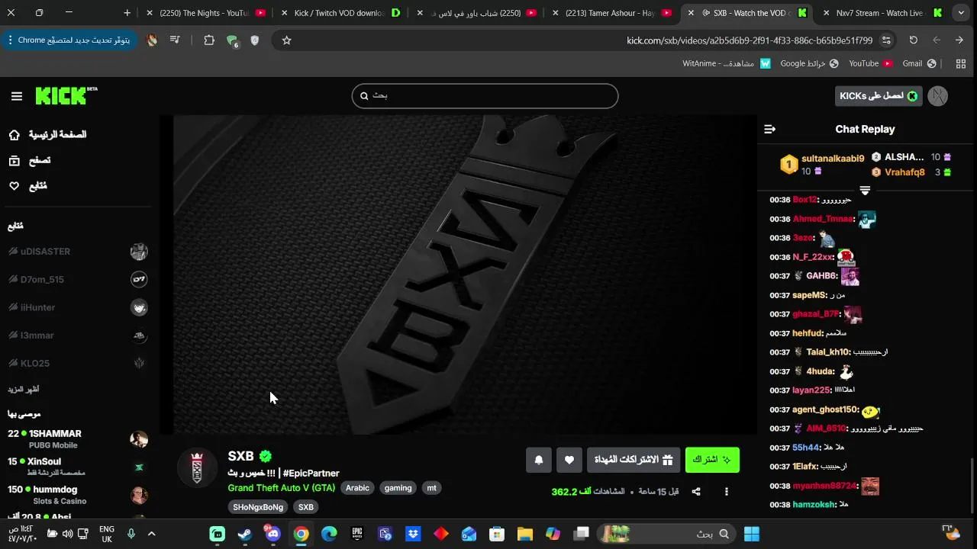Screen dimensions: 977x549
Task: Open the WitAnime bookmark
Action: point(727,64)
